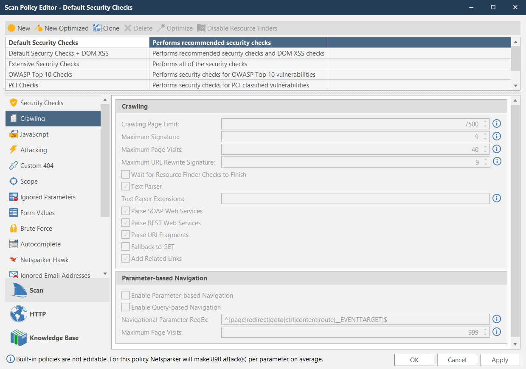Enable Parameter-based Navigation checkbox
Image resolution: width=526 pixels, height=369 pixels.
coord(126,296)
